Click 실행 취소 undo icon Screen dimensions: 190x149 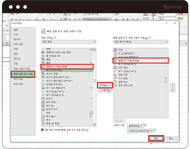[115, 82]
